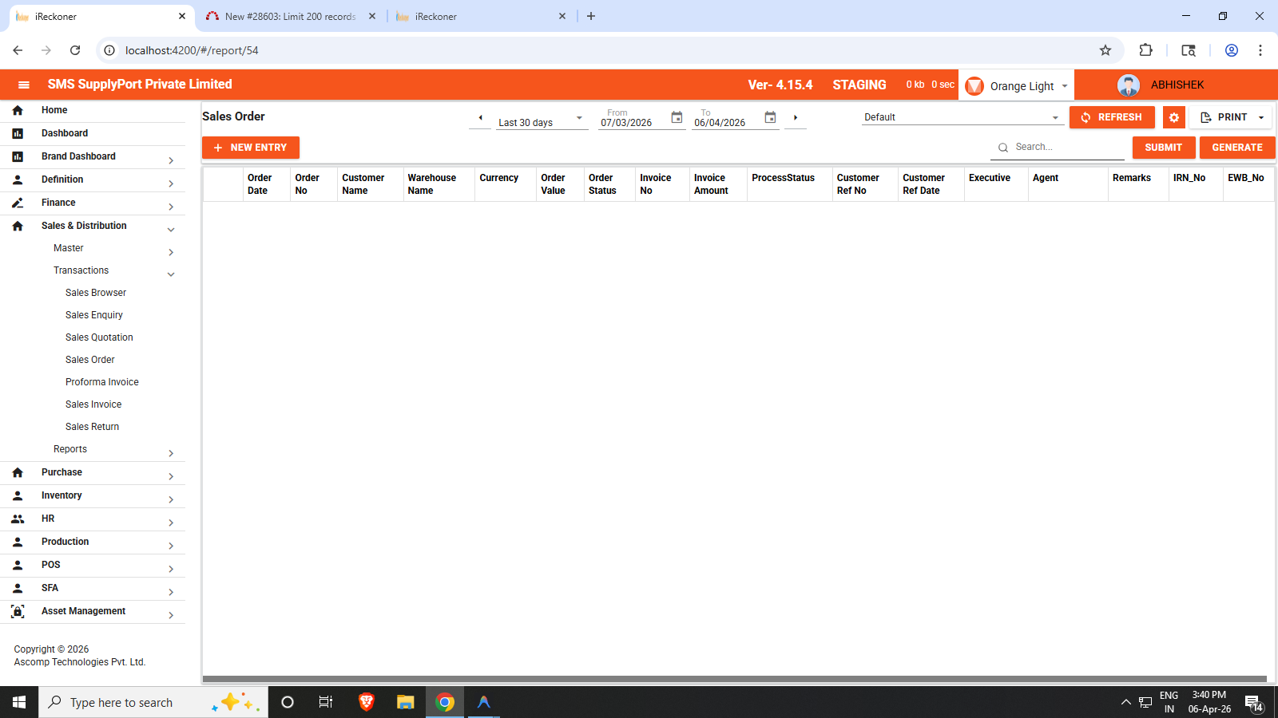Open the Last 30 days range dropdown
The height and width of the screenshot is (718, 1278).
pyautogui.click(x=541, y=120)
